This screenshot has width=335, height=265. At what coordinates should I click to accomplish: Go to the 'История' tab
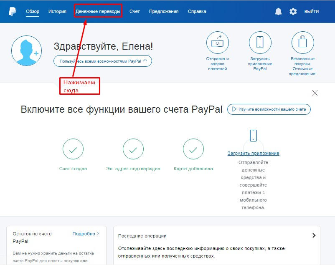click(x=57, y=11)
